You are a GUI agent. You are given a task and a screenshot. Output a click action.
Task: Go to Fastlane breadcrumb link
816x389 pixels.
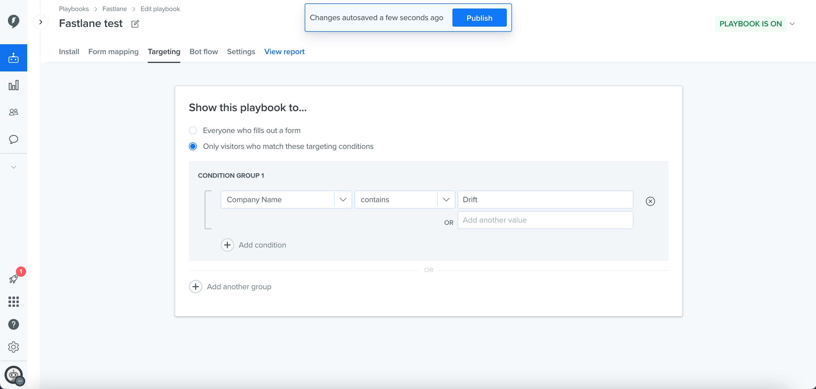(x=115, y=9)
